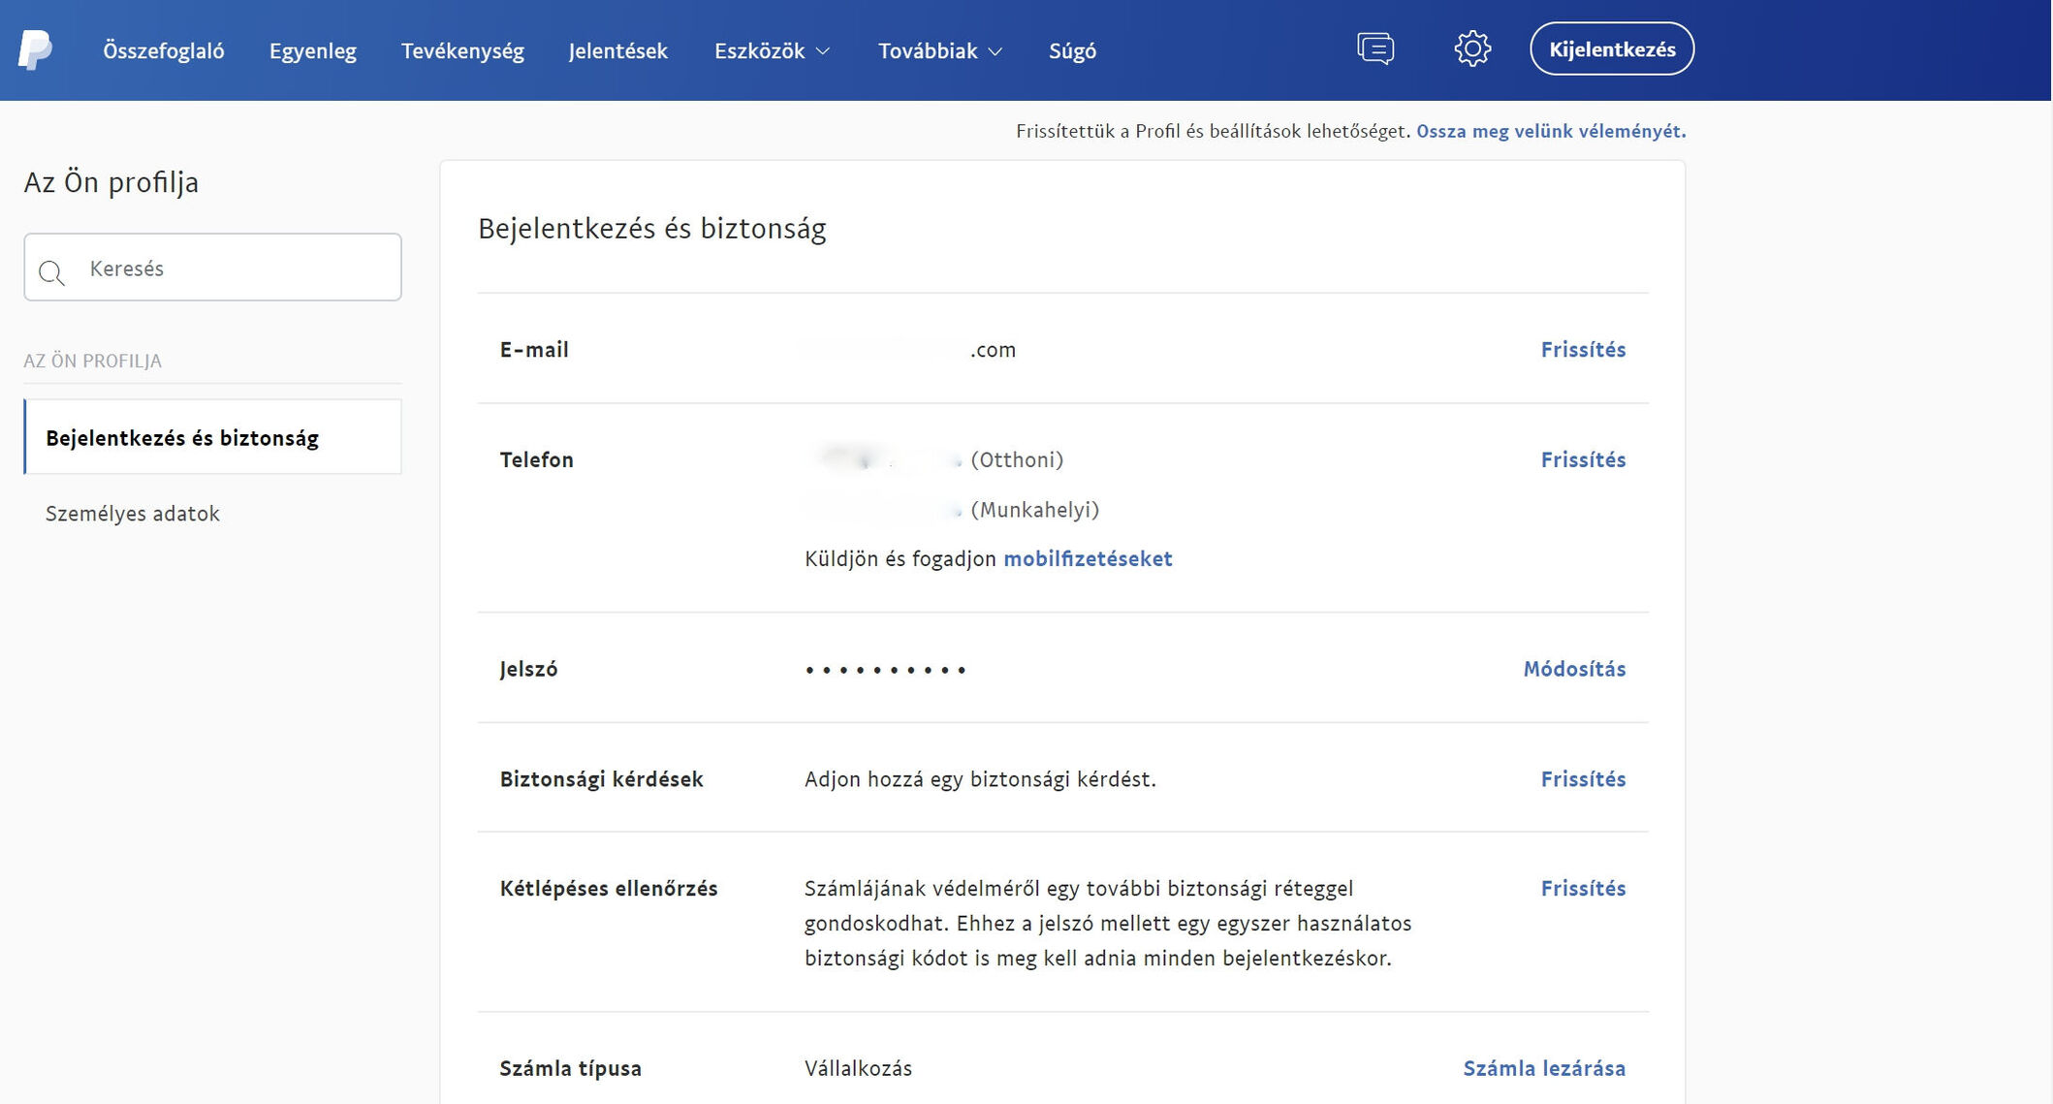The width and height of the screenshot is (2053, 1104).
Task: Click Módosítás to change the password
Action: point(1573,669)
